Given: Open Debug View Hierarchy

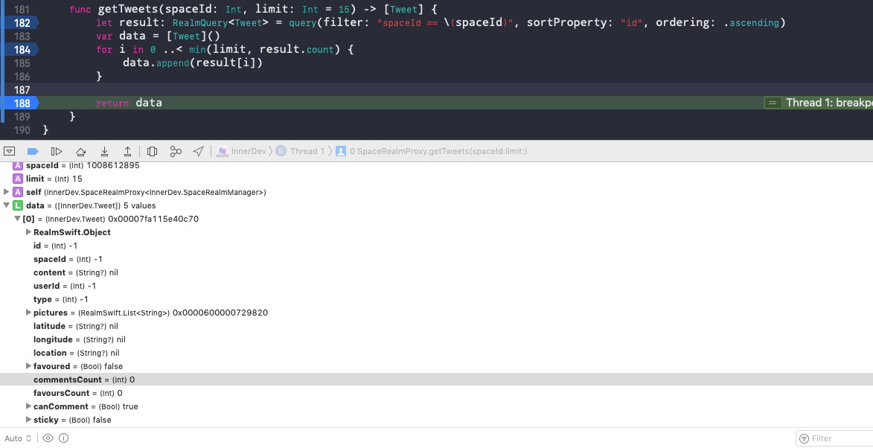Looking at the screenshot, I should (152, 151).
